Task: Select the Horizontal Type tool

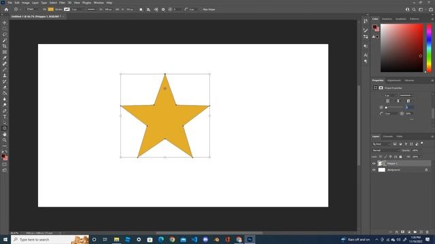Action: click(5, 117)
